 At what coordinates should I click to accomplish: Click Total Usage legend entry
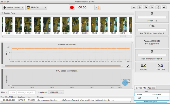pos(126,80)
